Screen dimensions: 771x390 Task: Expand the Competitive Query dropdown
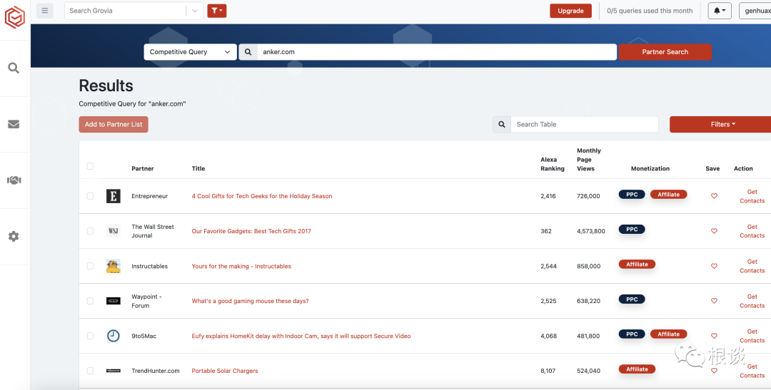coord(191,52)
